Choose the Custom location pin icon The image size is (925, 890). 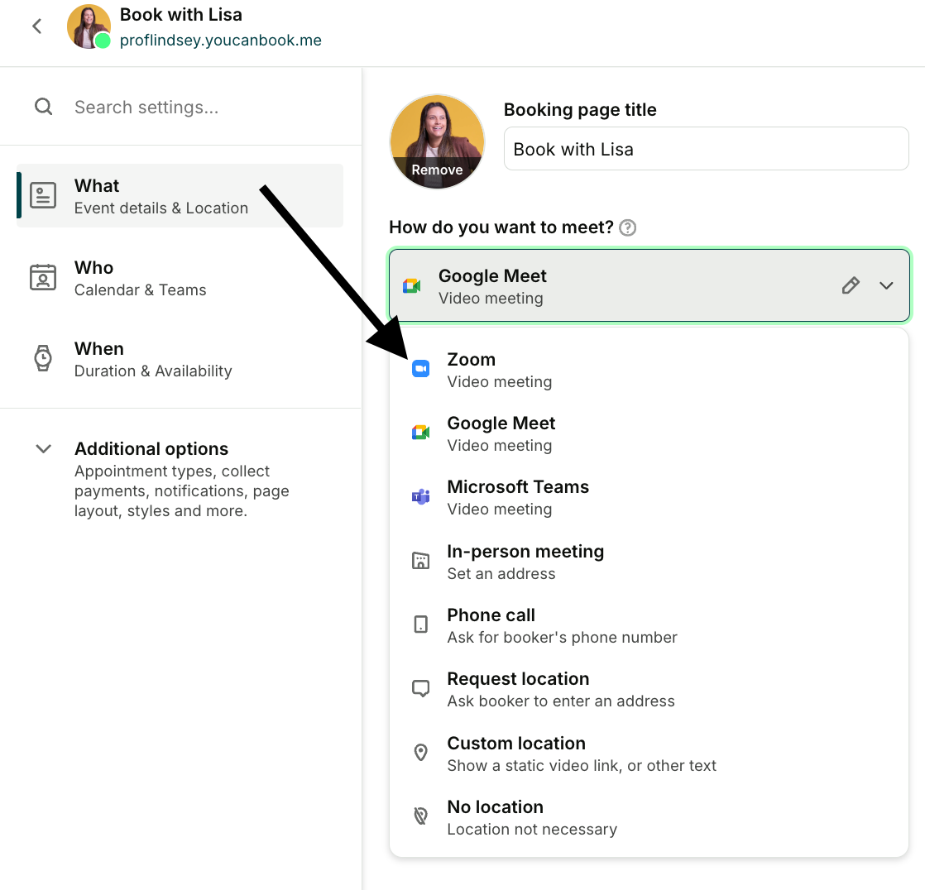pyautogui.click(x=420, y=753)
